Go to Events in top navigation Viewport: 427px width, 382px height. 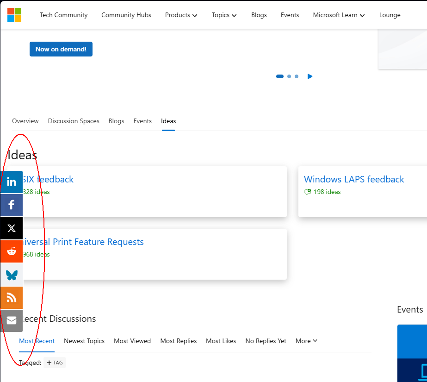tap(290, 15)
